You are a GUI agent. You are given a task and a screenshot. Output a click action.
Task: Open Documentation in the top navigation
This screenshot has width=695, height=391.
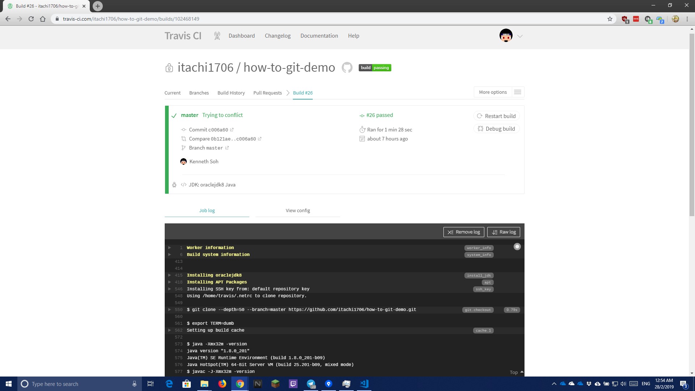click(x=319, y=36)
